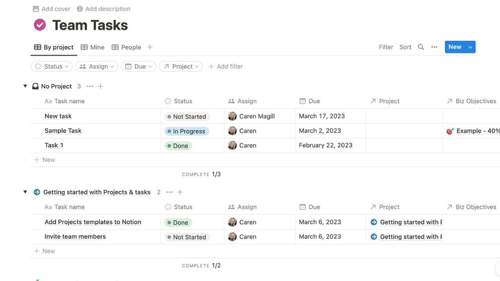Open the No Project group options ellipsis

90,87
